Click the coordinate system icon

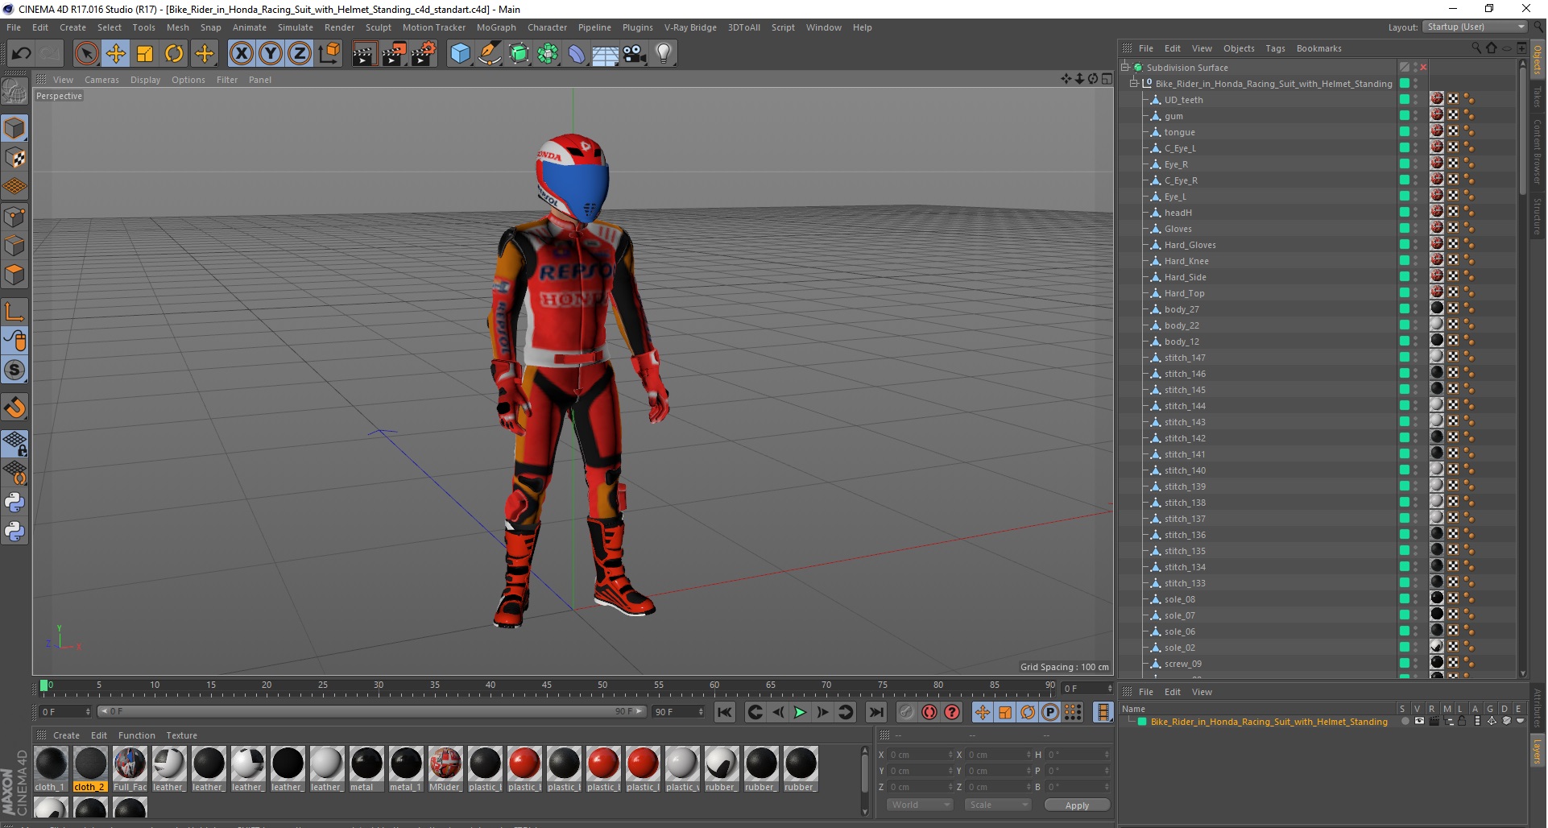click(x=329, y=54)
